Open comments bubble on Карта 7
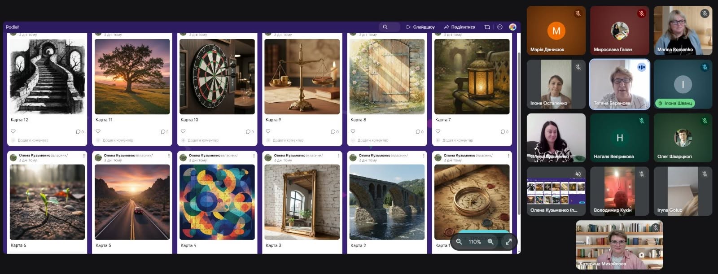This screenshot has height=274, width=718. (x=504, y=132)
